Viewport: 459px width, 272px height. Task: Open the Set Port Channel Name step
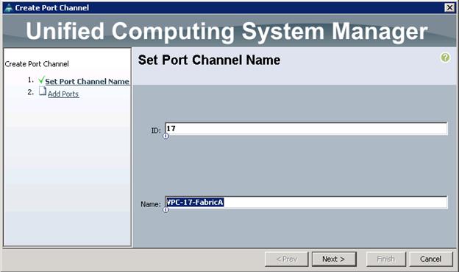coord(87,81)
